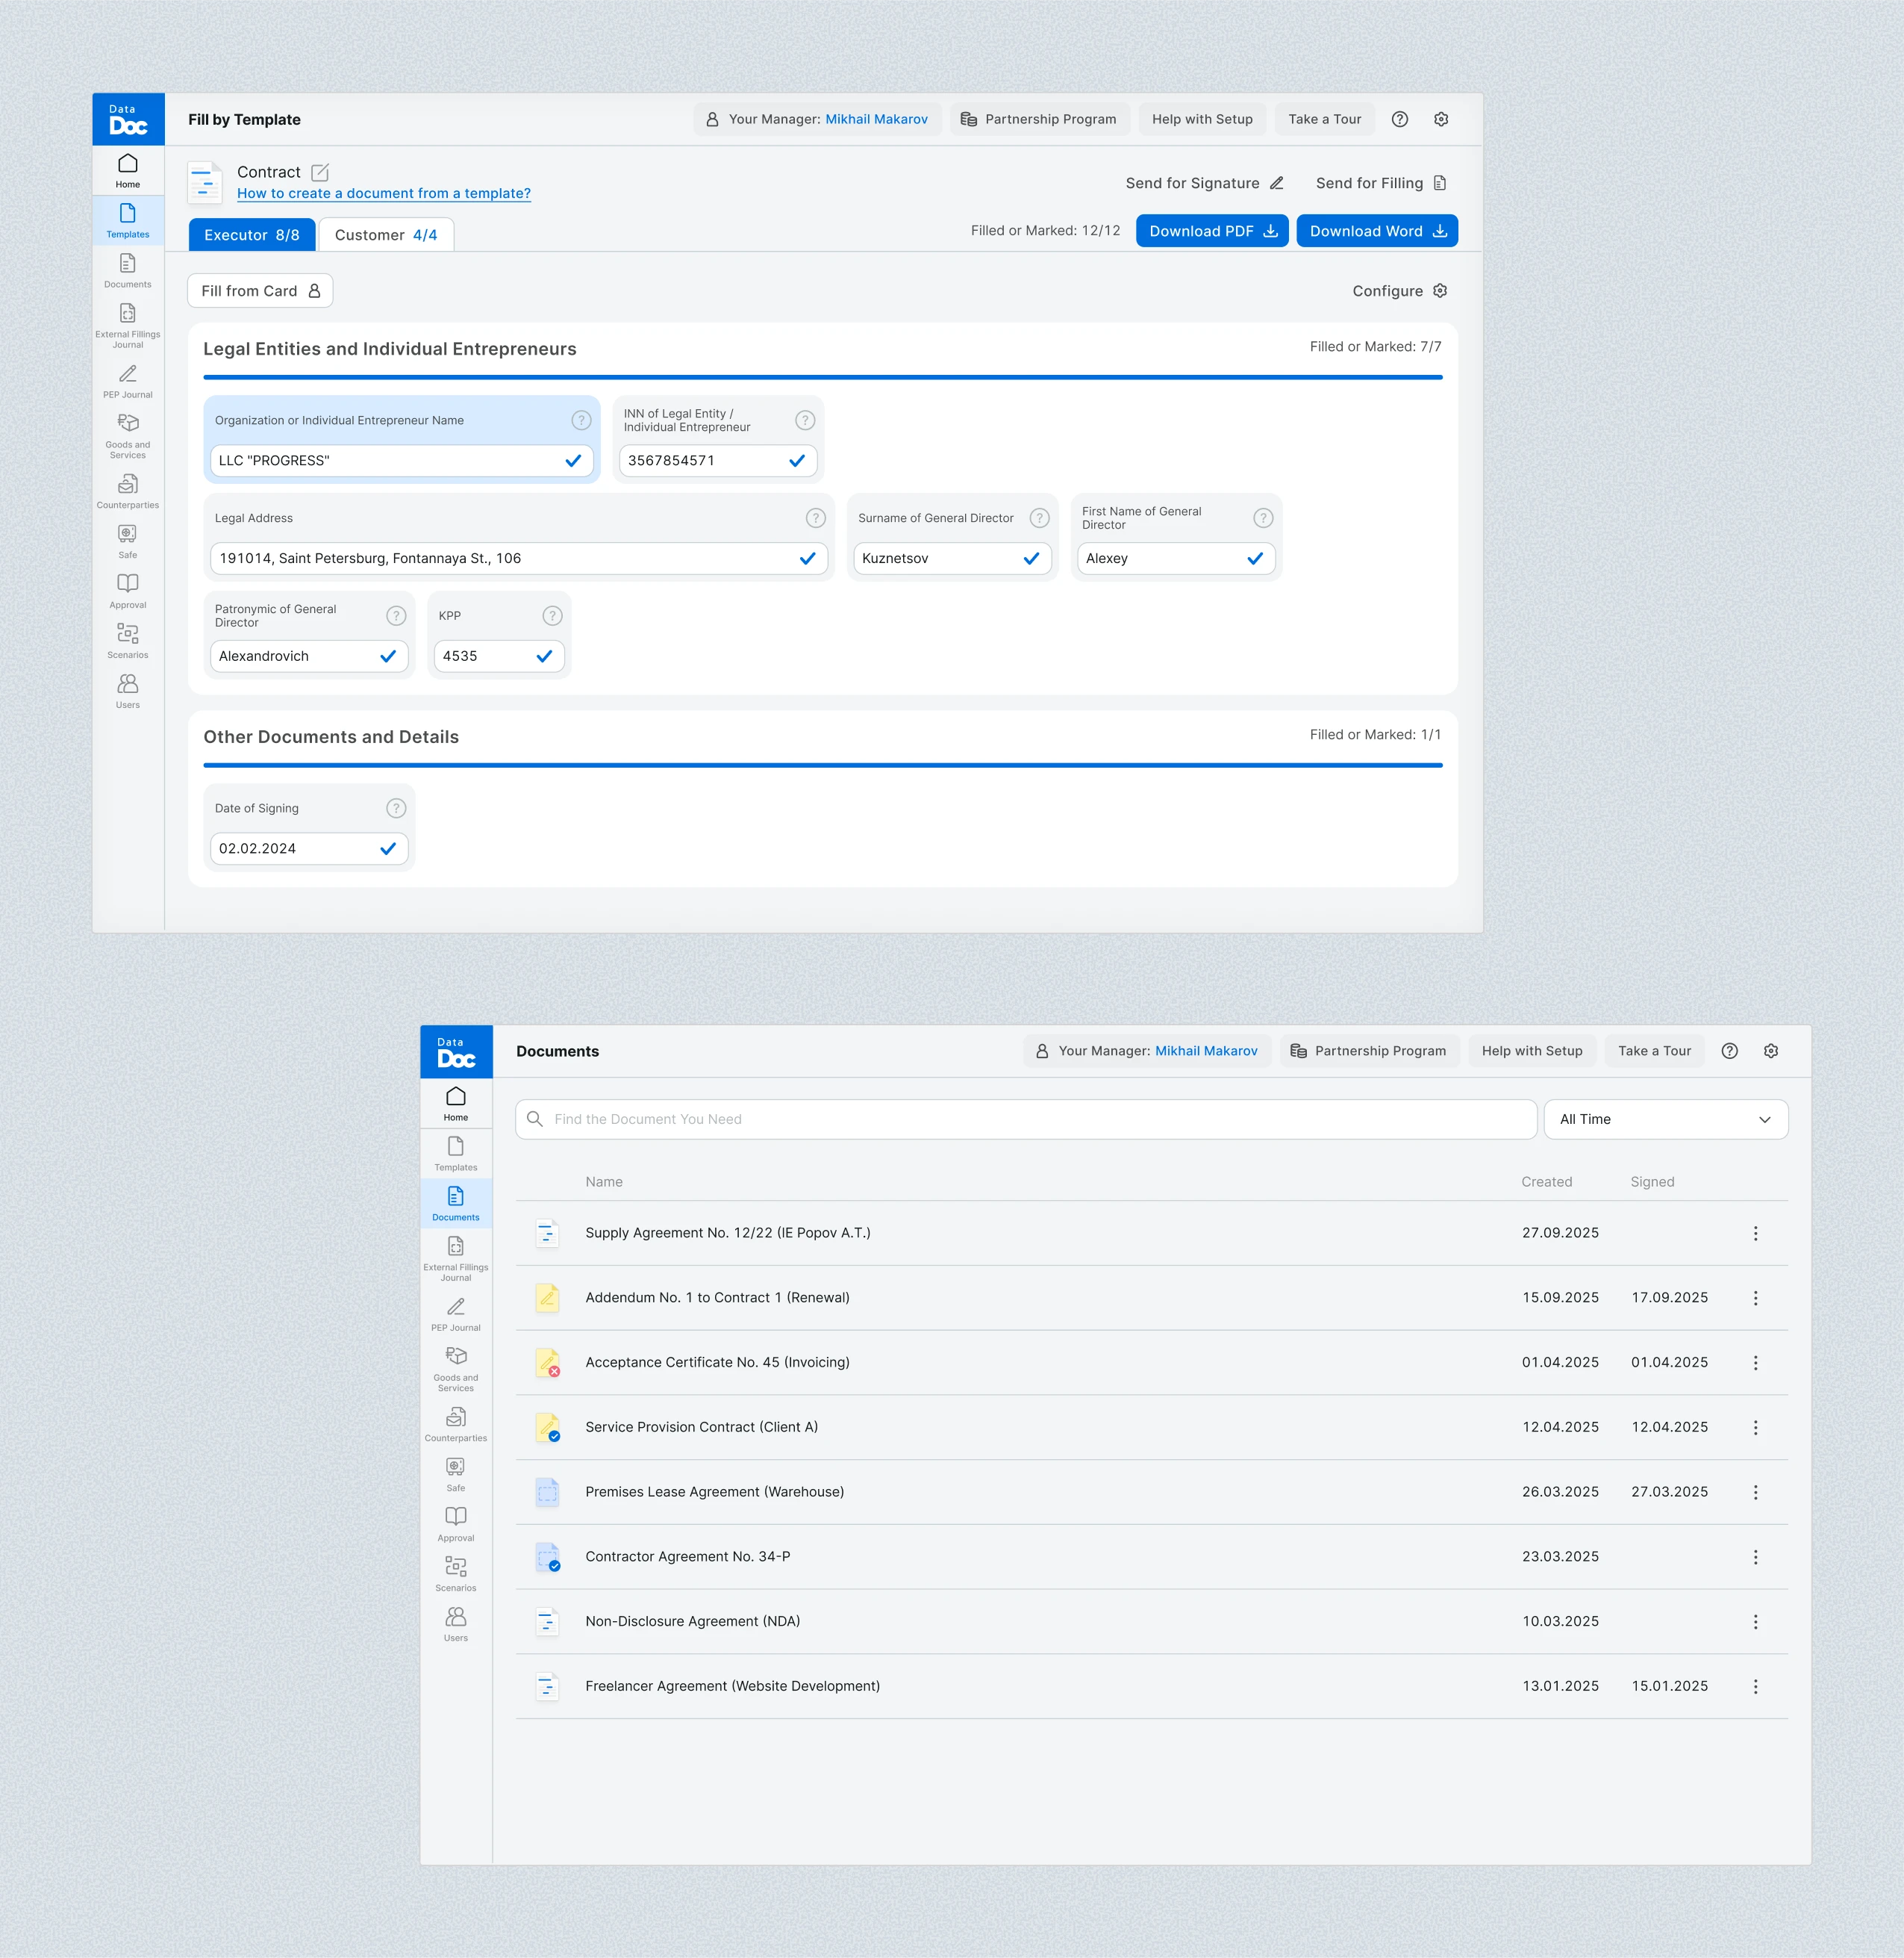Toggle the filled checkmark on the KPP field
Image resolution: width=1904 pixels, height=1958 pixels.
pos(545,656)
